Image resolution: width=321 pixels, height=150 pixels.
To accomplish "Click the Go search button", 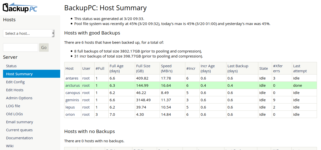I will pyautogui.click(x=44, y=47).
